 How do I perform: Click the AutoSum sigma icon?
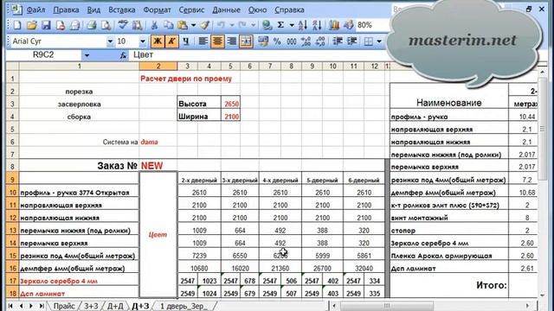point(280,25)
